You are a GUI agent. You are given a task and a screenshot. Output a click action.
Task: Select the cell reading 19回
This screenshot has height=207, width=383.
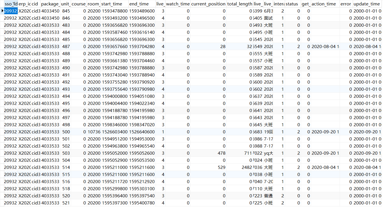(x=268, y=132)
